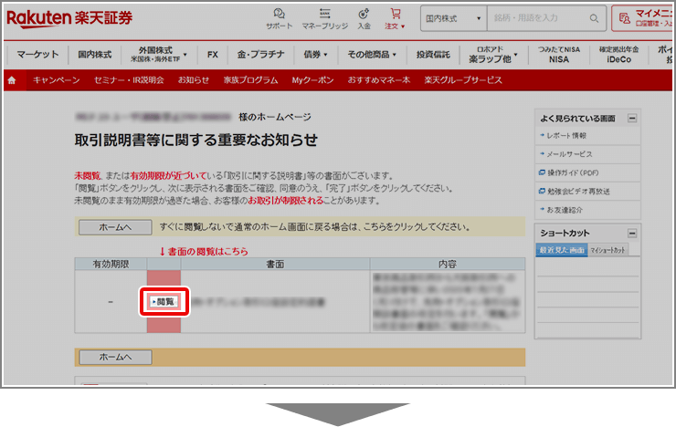
Task: Click the search magnifier icon
Action: click(594, 18)
